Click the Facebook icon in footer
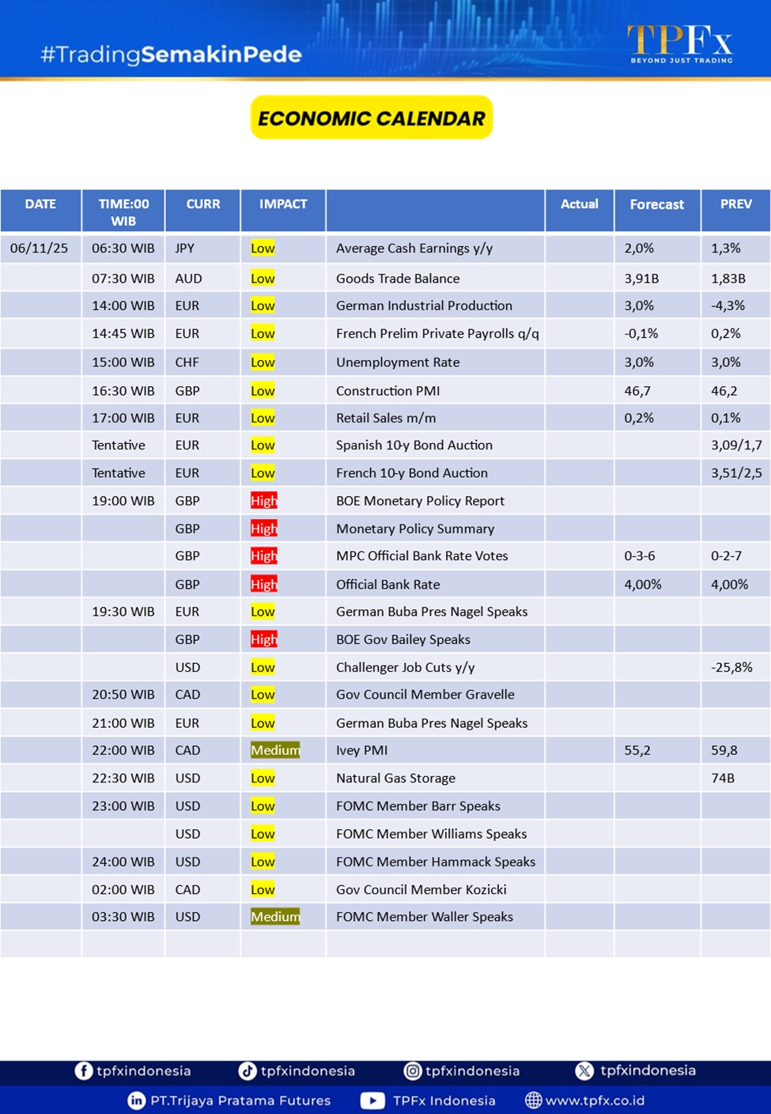Viewport: 771px width, 1114px height. pos(84,1070)
